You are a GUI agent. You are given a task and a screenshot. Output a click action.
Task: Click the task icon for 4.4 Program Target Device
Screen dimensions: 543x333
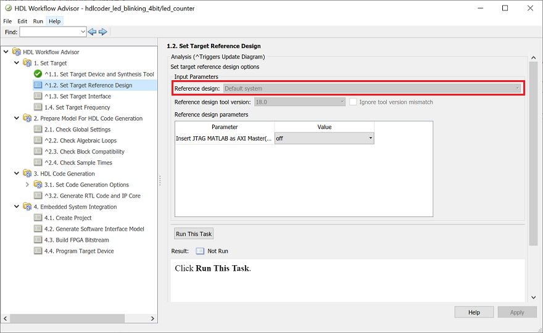(38, 251)
